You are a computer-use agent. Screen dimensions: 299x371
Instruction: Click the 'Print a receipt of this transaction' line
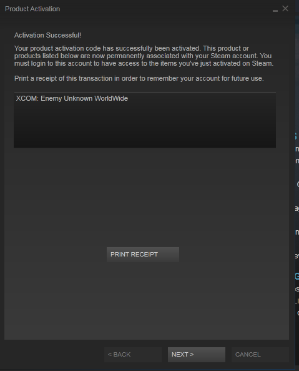coord(139,78)
